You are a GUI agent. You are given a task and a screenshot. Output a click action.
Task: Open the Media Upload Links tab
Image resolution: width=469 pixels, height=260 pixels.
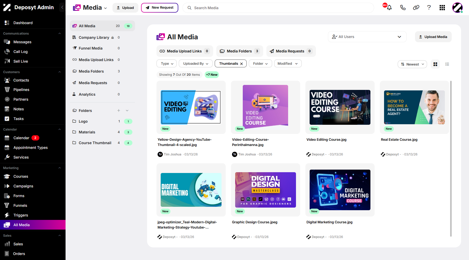pos(185,51)
